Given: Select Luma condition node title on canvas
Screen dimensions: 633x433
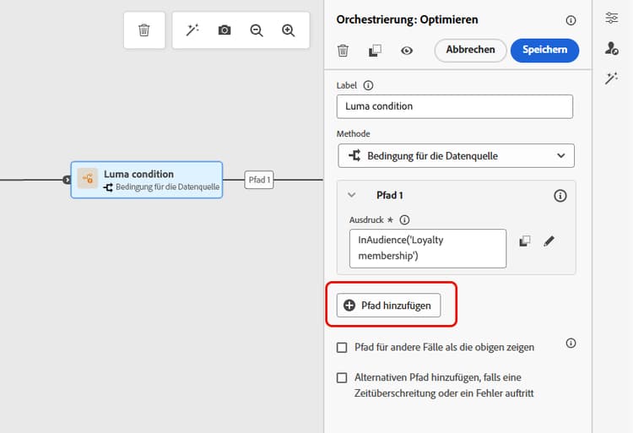Looking at the screenshot, I should click(138, 174).
